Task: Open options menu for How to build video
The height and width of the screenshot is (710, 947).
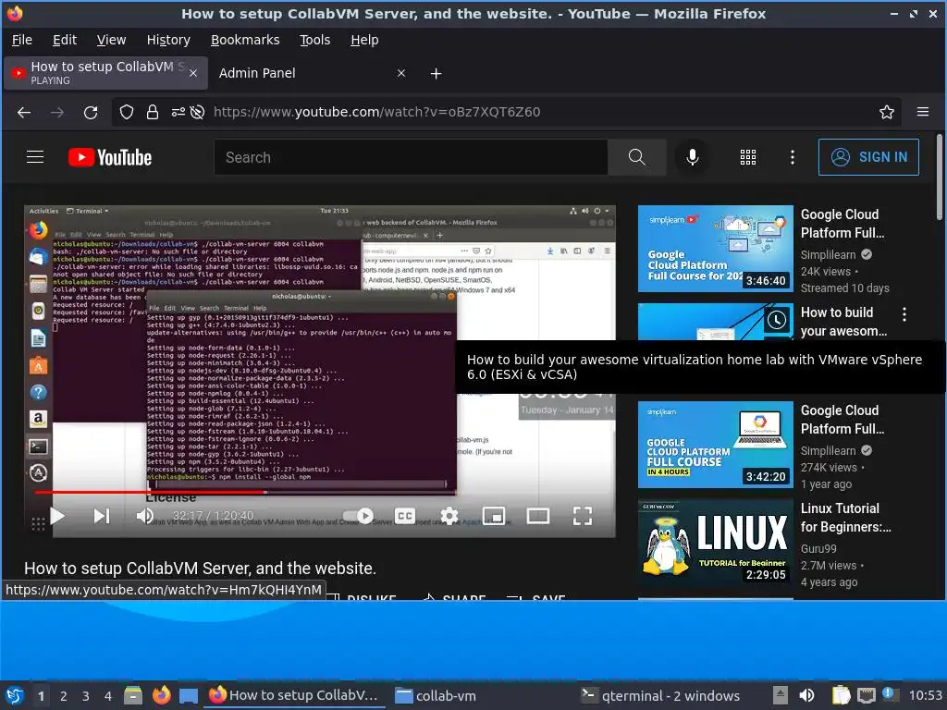Action: [x=904, y=314]
